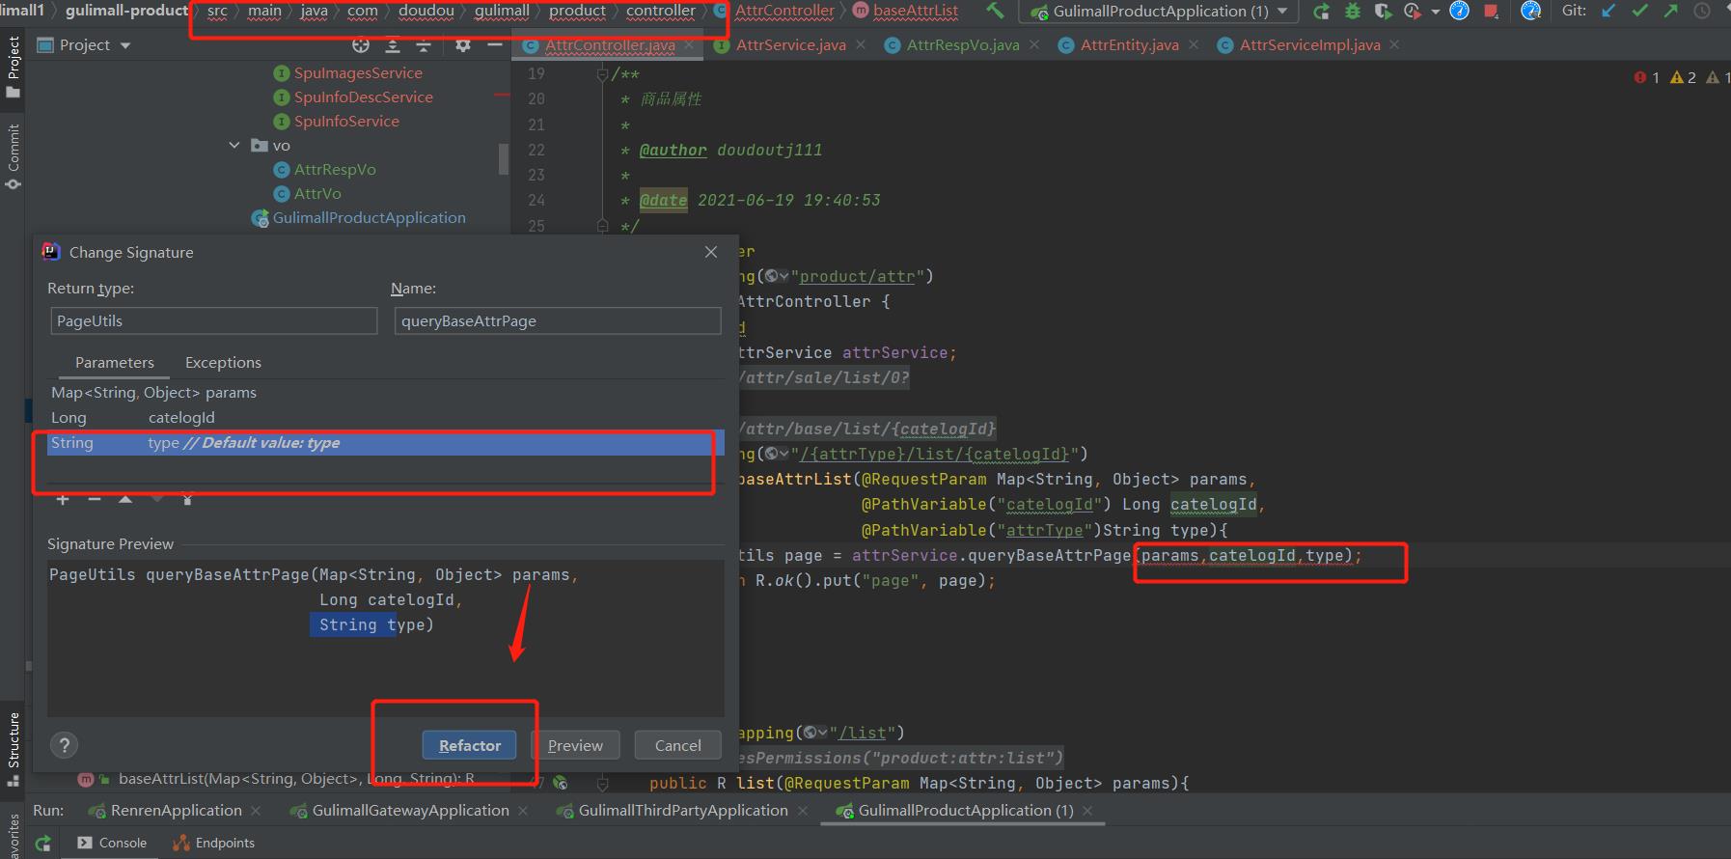This screenshot has width=1731, height=859.
Task: Click the Expand All icon in Project panel
Action: [x=393, y=45]
